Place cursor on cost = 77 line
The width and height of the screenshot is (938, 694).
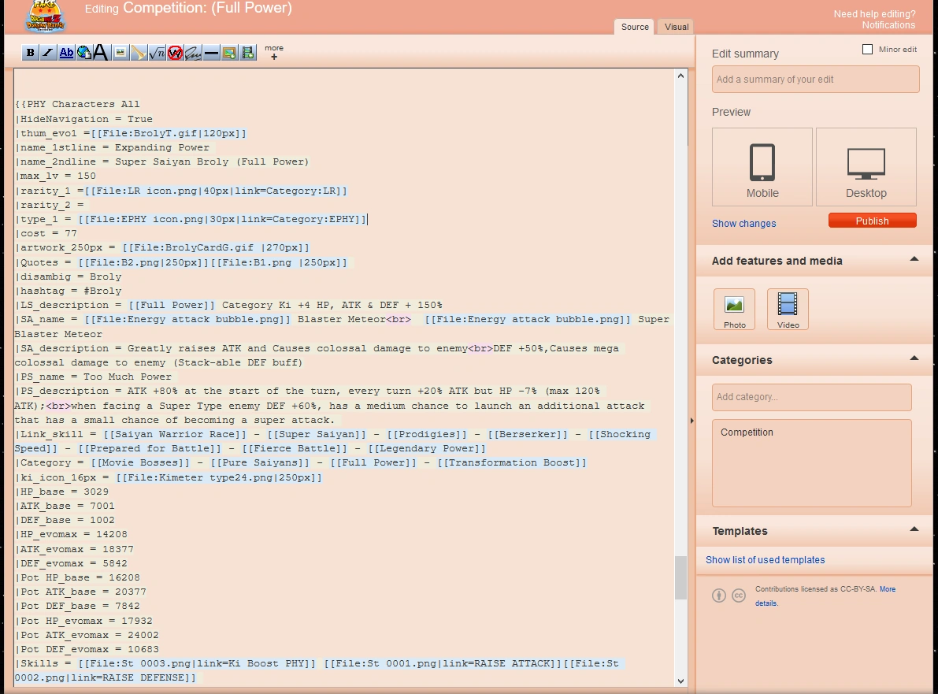click(46, 233)
